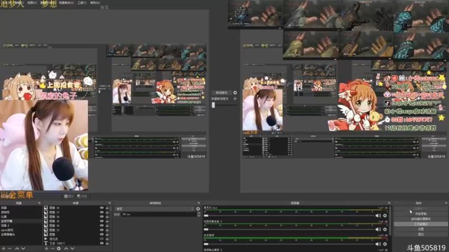Screen dimensions: 449x252
Task: Undock the scene transitions panel via header icon
Action: pyautogui.click(x=199, y=203)
